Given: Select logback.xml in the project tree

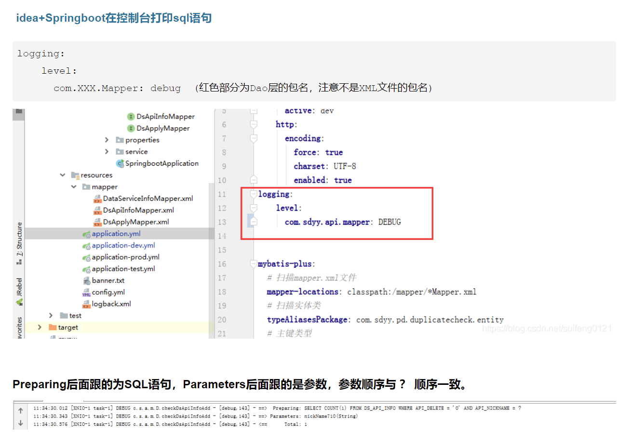Looking at the screenshot, I should click(111, 304).
